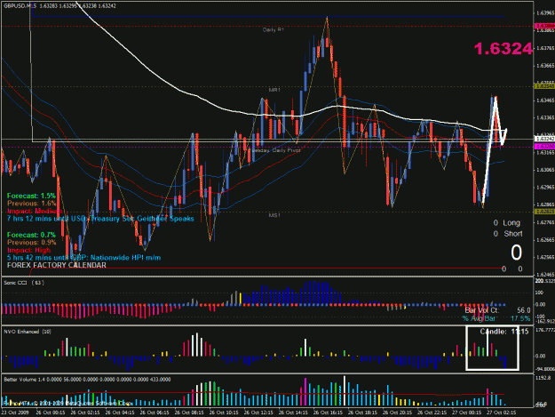Click the 26 Oct 04:15 time axis label
Image resolution: width=555 pixels, height=417 pixels.
point(120,413)
